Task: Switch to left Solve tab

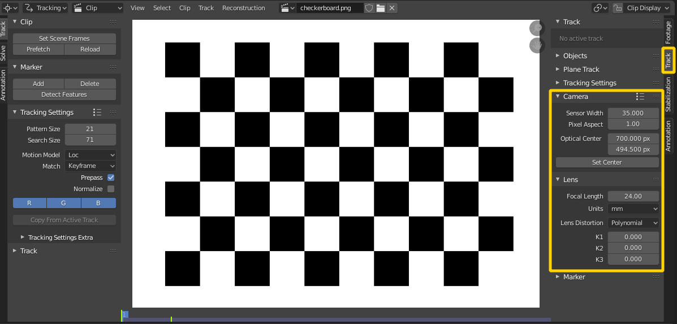Action: [x=3, y=53]
